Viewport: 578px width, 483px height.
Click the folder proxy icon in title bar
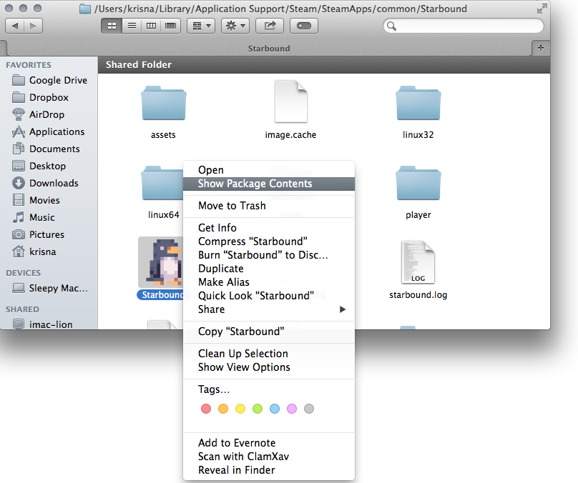[x=85, y=9]
